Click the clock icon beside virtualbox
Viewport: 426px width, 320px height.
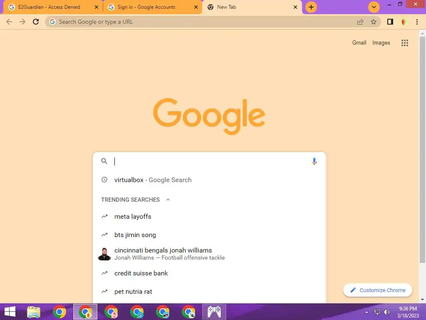(x=104, y=180)
